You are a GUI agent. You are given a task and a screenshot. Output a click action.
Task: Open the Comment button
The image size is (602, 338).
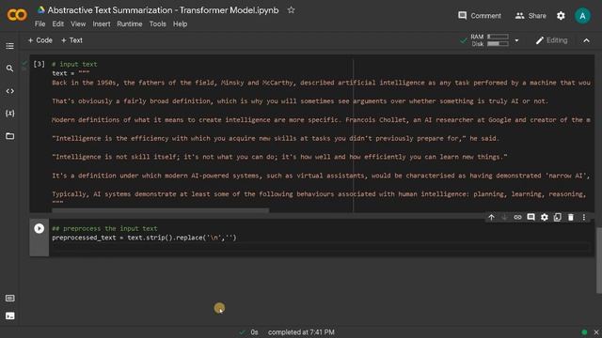coord(480,16)
